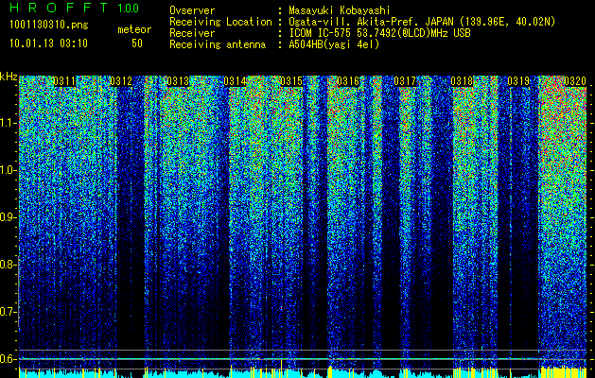Image resolution: width=595 pixels, height=378 pixels.
Task: Click the observer name Masayuki Kobayashi
Action: click(340, 10)
